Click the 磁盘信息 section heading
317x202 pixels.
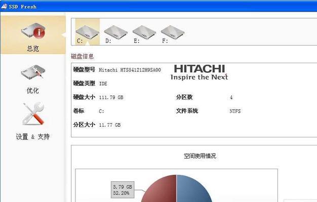tap(82, 56)
